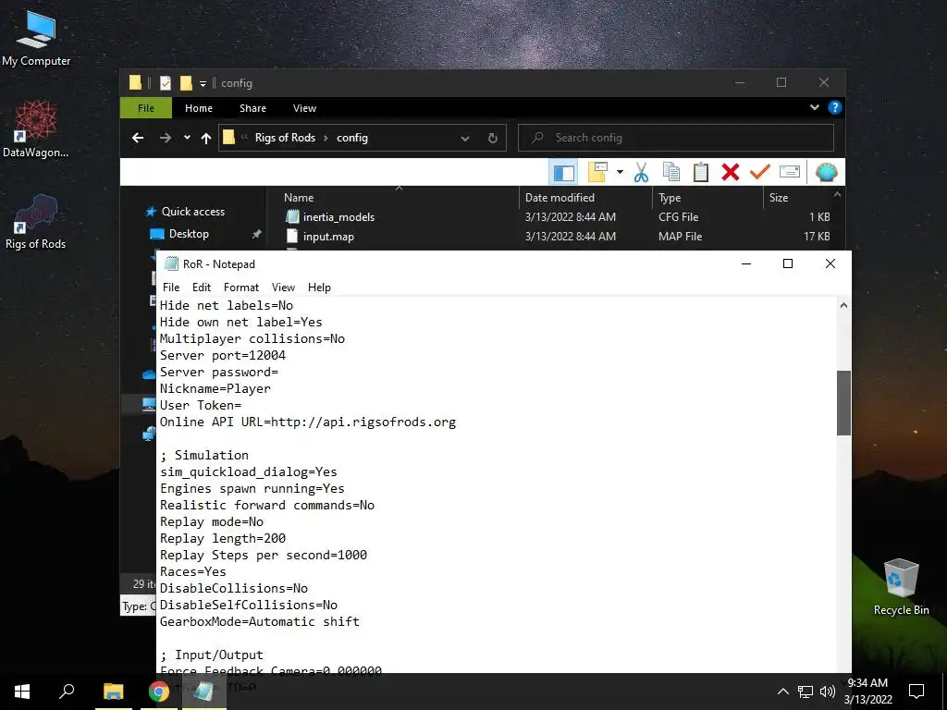Viewport: 947px width, 710px height.
Task: Refresh the config folder view
Action: (493, 139)
